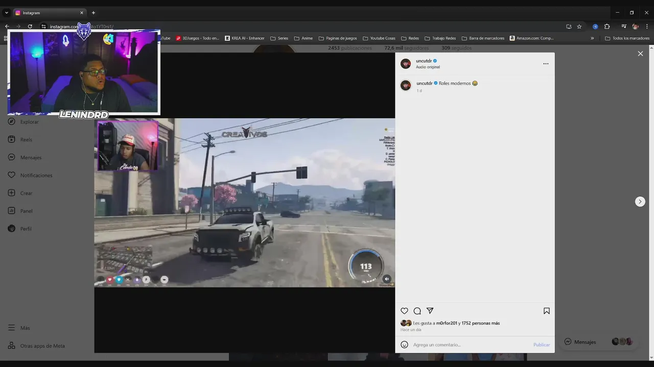Expand hidden bookmarks chevron

point(592,38)
